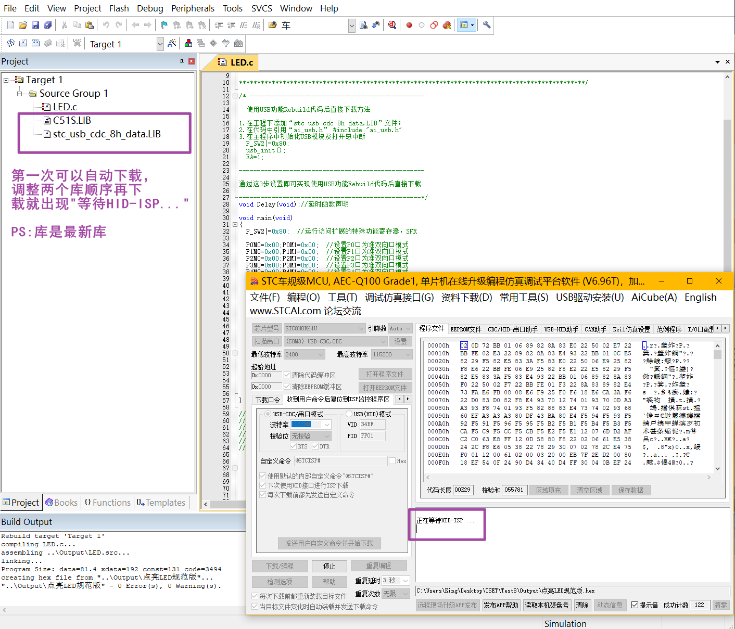
Task: Click the Translate file icon
Action: coord(10,43)
